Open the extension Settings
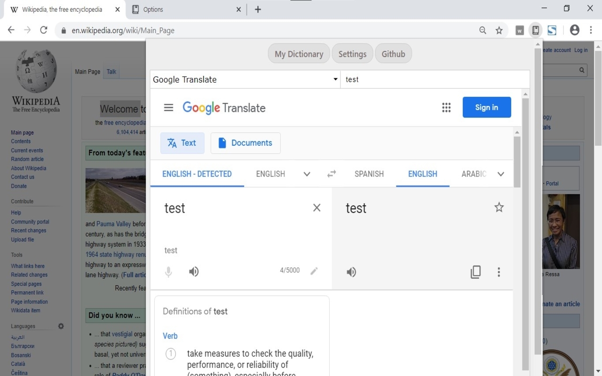 tap(352, 54)
